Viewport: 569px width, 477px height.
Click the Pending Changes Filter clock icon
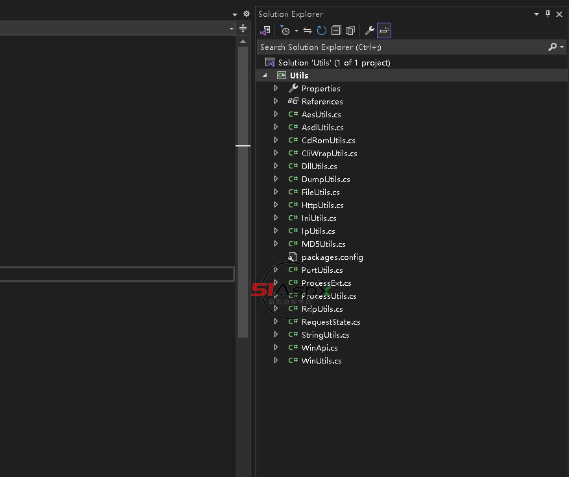[x=285, y=30]
